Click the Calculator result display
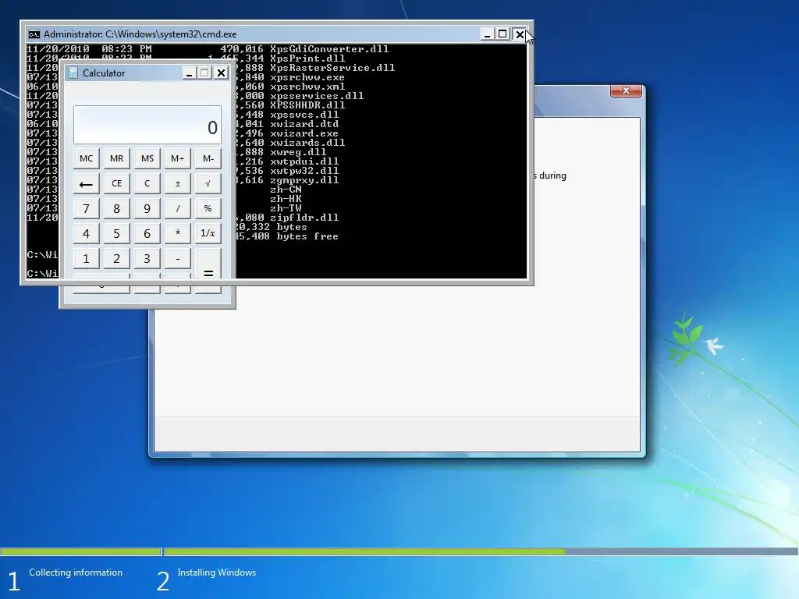 pyautogui.click(x=147, y=125)
